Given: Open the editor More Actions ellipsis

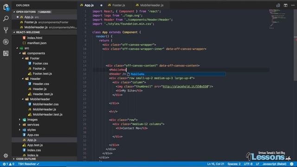Looking at the screenshot, I should tap(293, 5).
